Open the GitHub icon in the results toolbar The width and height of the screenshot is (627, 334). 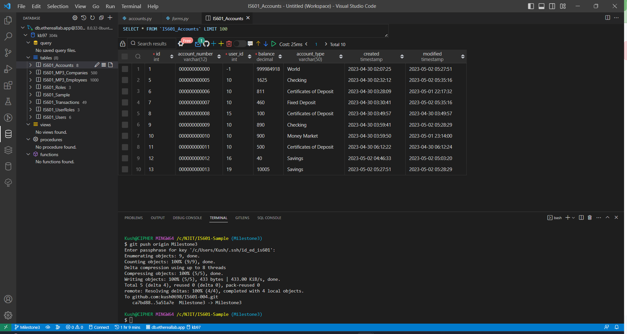pos(206,43)
